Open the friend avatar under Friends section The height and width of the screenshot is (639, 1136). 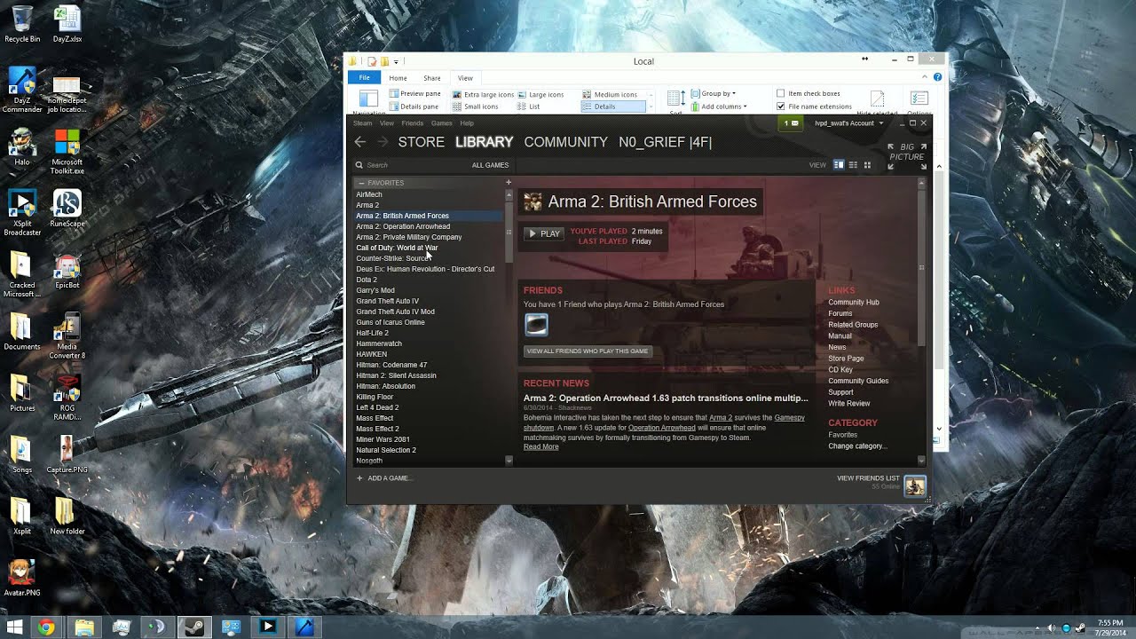click(536, 325)
